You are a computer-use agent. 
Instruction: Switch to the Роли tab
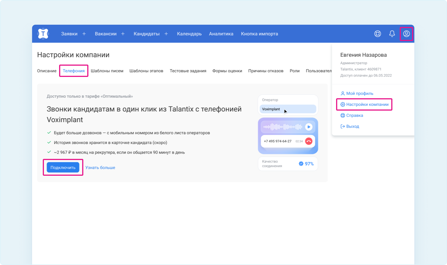click(x=295, y=71)
